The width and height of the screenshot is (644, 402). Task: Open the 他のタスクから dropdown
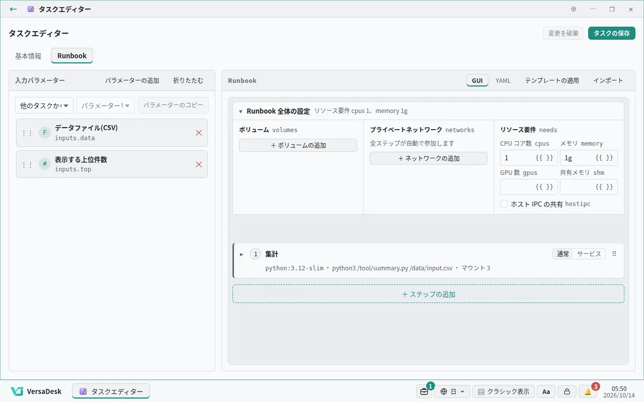coord(44,106)
